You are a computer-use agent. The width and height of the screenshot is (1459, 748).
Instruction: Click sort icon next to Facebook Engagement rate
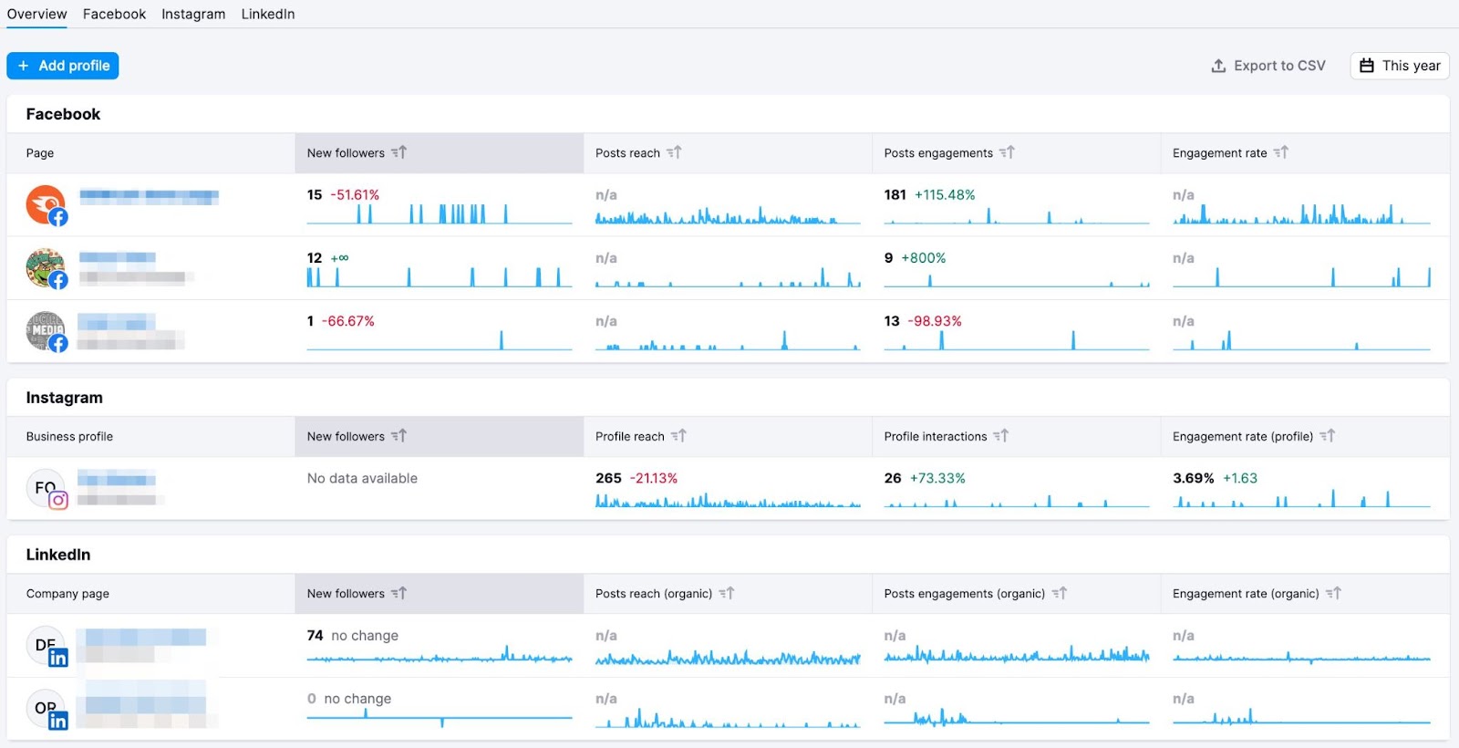tap(1281, 152)
